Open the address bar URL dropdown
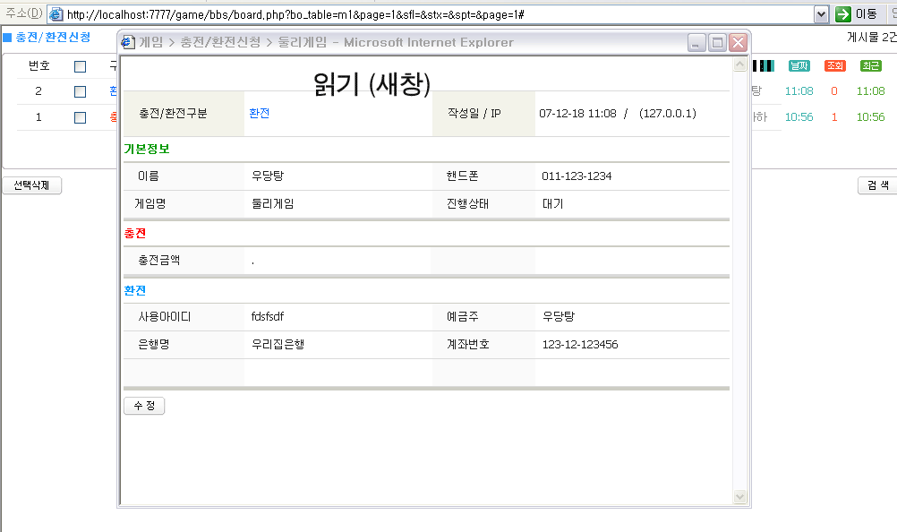Screen dimensions: 897x532 pos(821,14)
